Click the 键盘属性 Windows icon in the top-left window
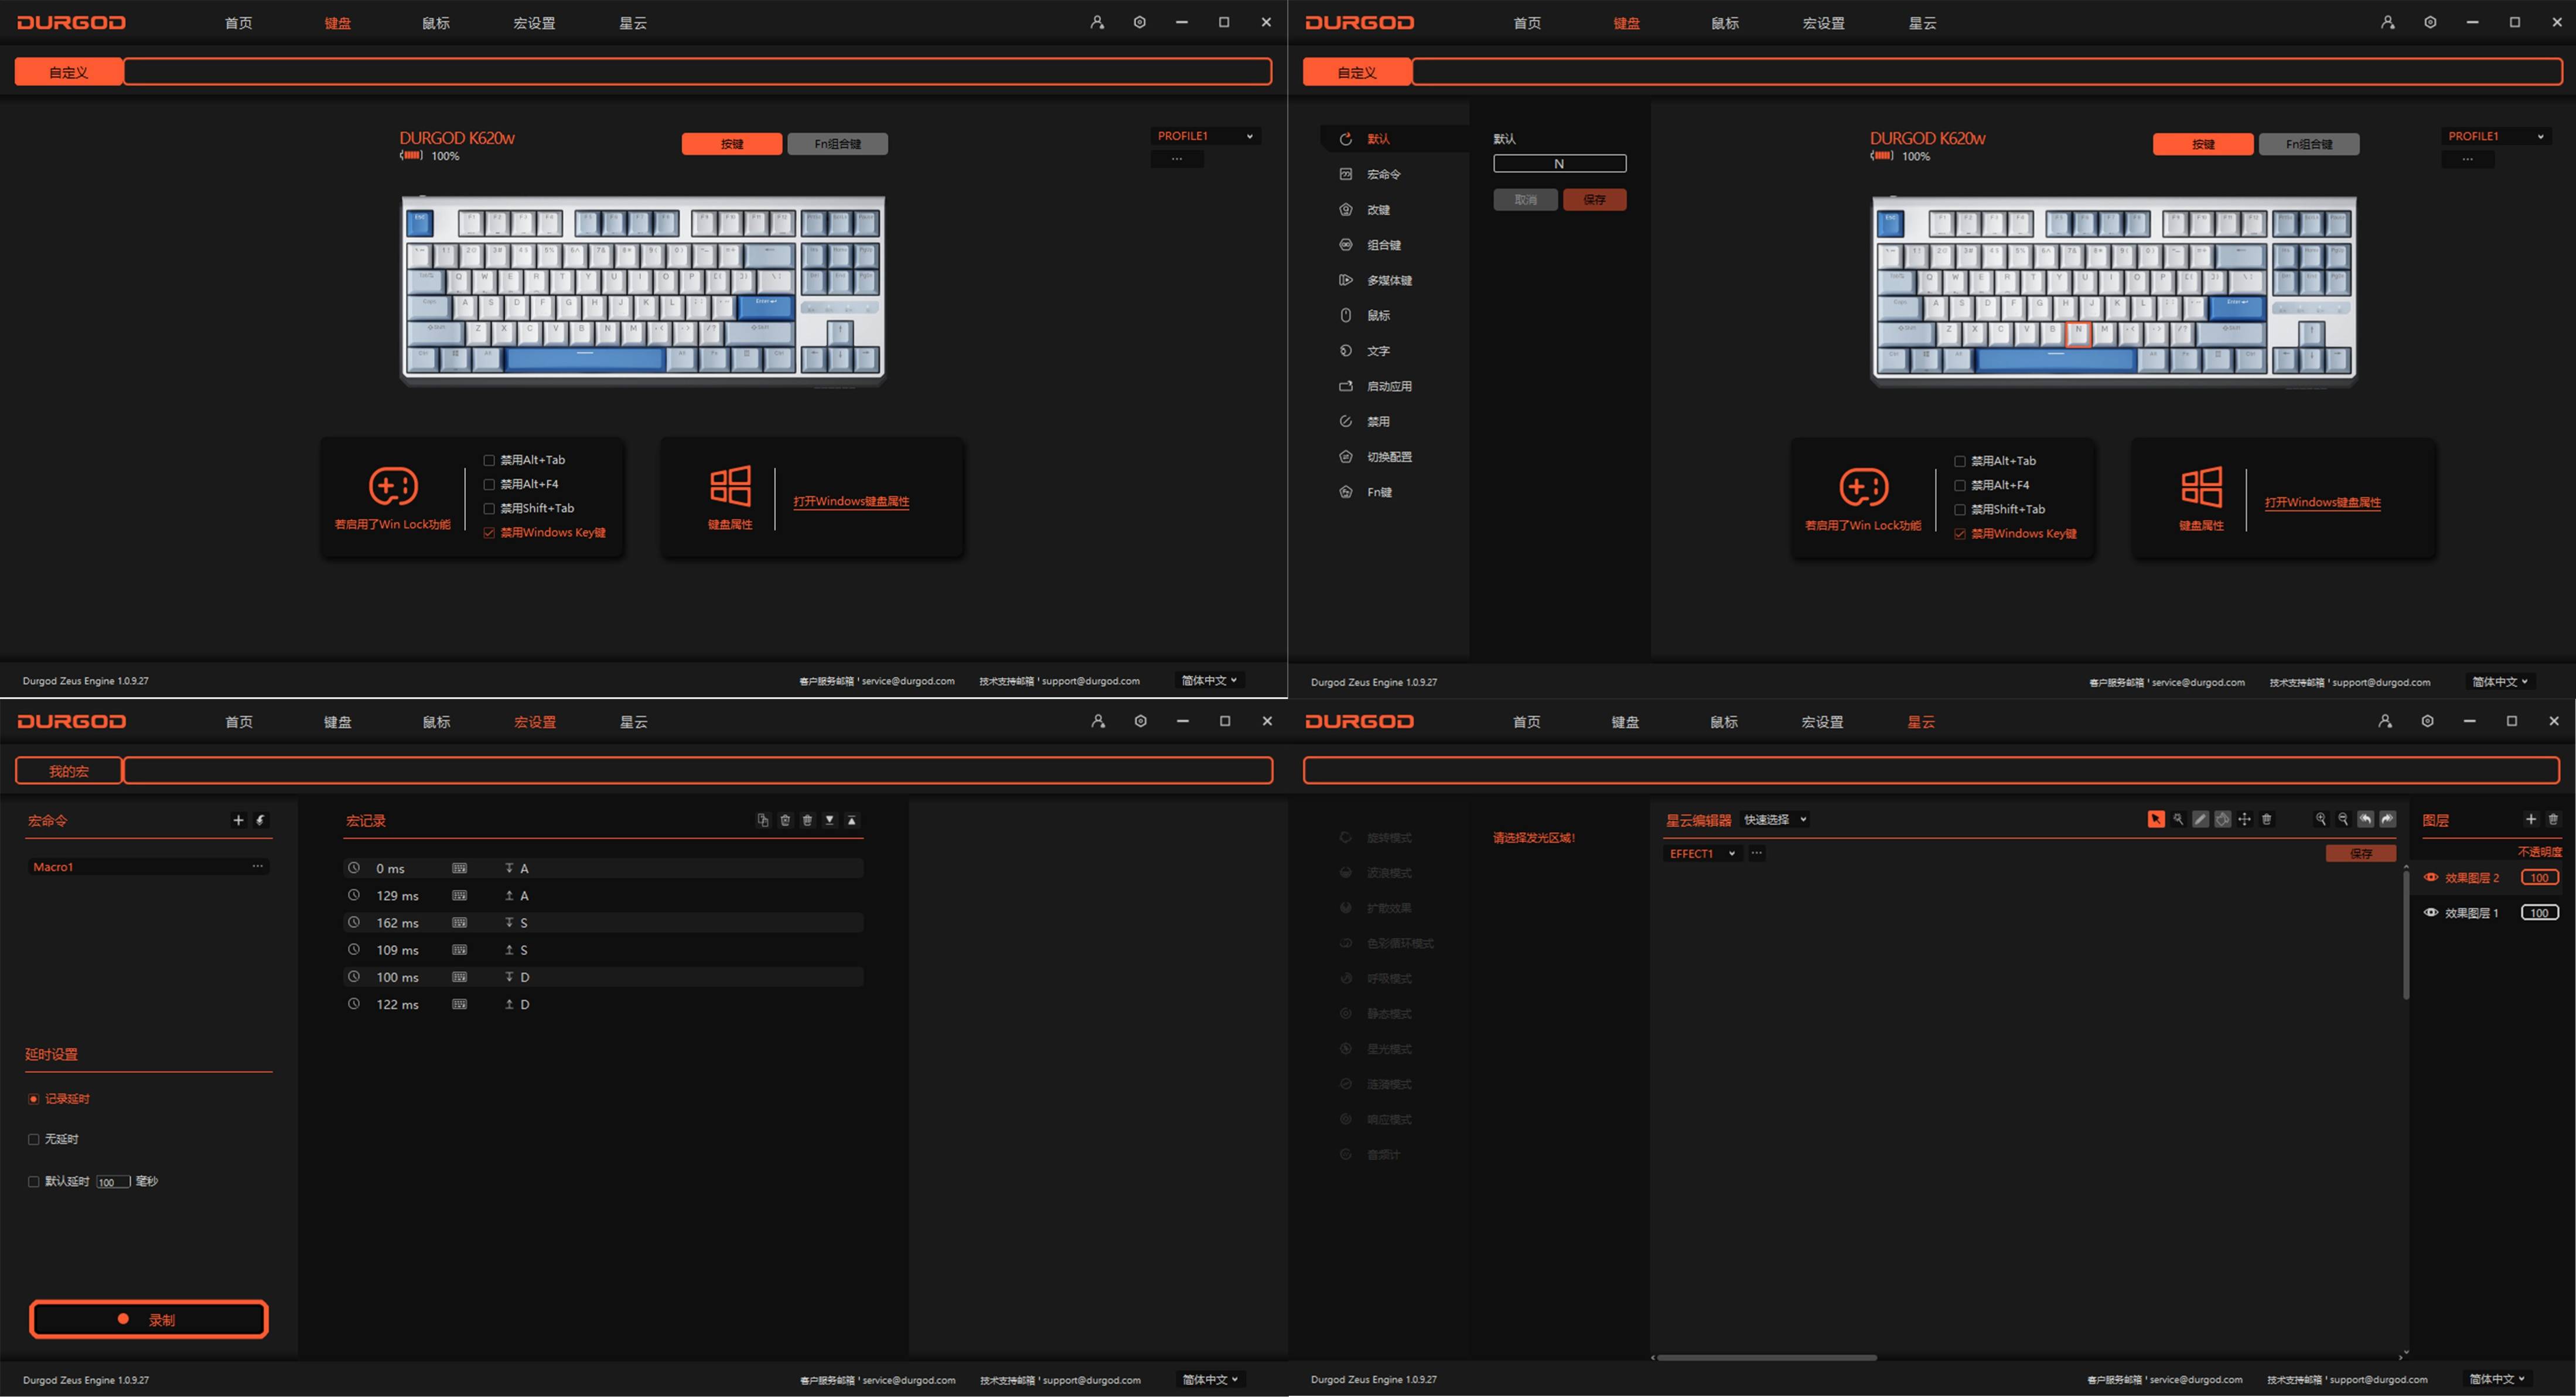Screen dimensions: 2576x1397 tap(730, 486)
